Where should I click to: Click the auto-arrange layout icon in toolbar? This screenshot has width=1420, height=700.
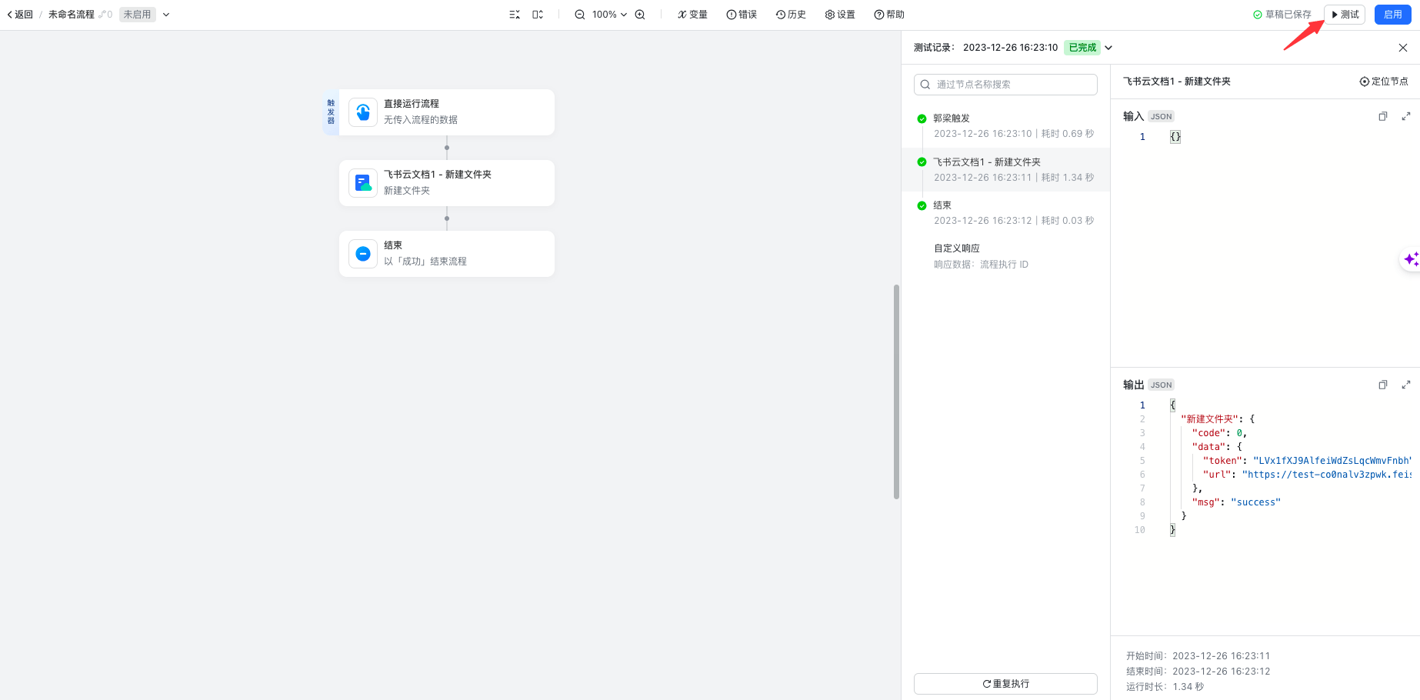coord(515,15)
